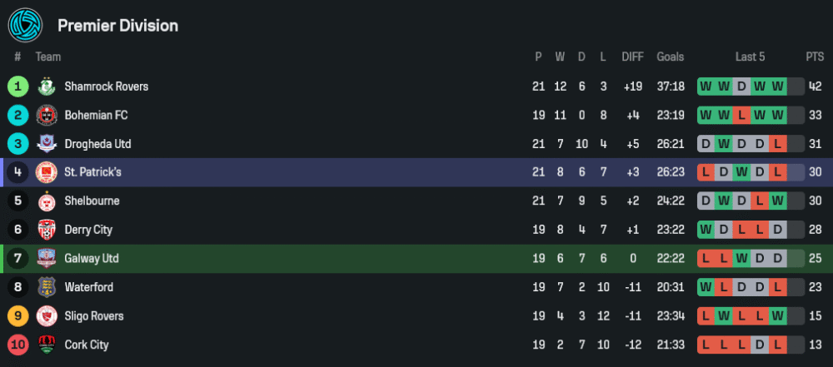Click the position 10 red rank badge
The image size is (833, 367).
[x=17, y=345]
